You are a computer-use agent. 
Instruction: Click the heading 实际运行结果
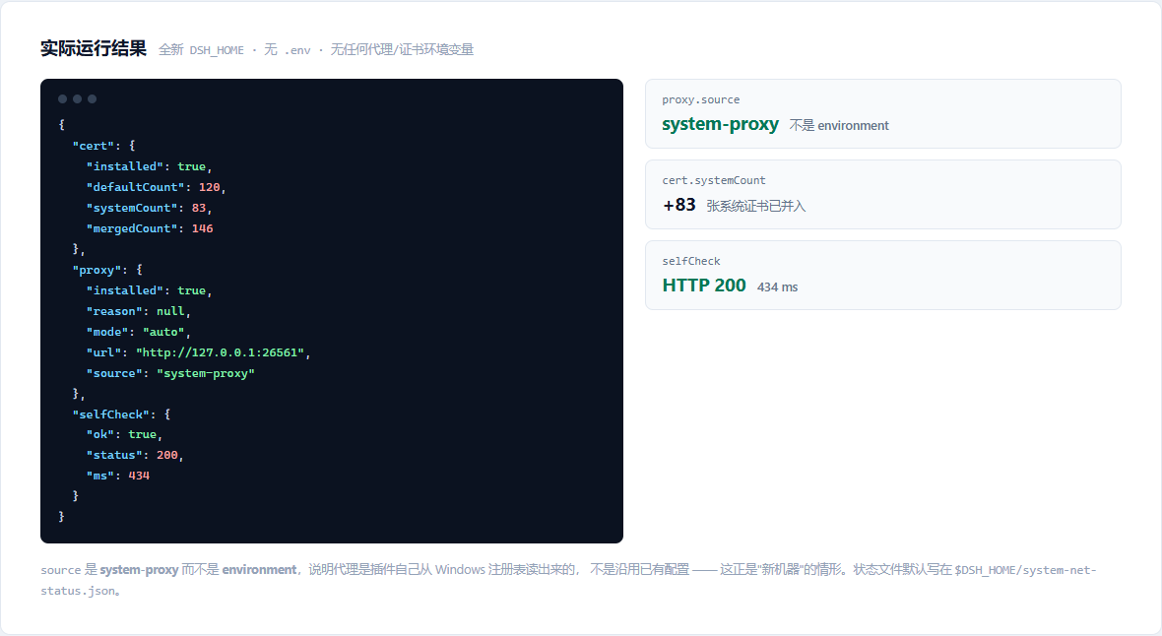point(94,49)
